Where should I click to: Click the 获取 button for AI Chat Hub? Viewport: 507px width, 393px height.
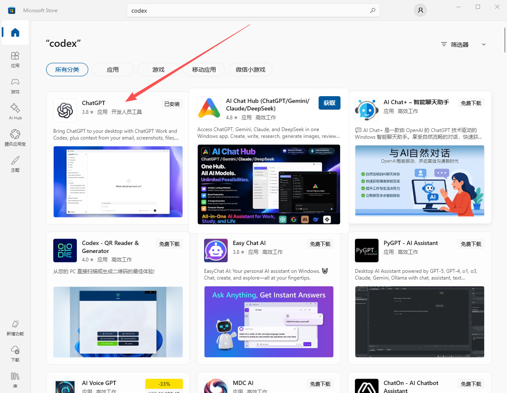(330, 103)
